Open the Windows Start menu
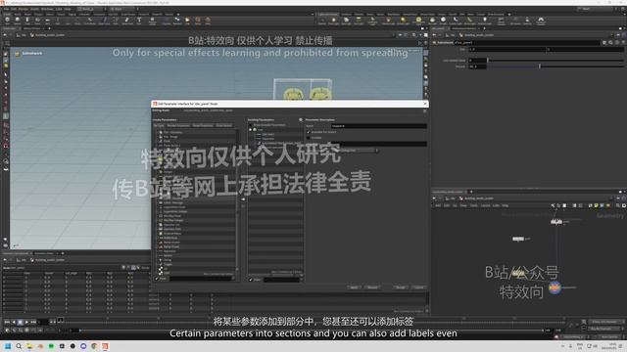 point(8,346)
